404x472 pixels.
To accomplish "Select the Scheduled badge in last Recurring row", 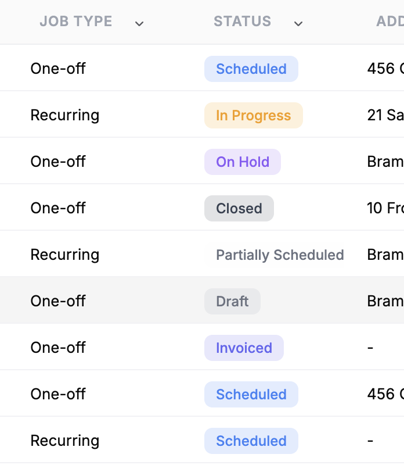I will tap(251, 441).
